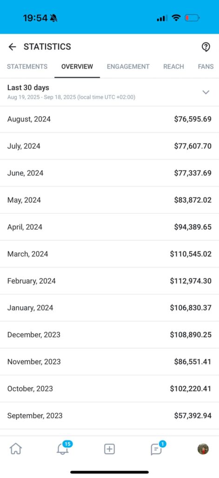
Task: Go to the home icon in bottom bar
Action: click(x=16, y=449)
